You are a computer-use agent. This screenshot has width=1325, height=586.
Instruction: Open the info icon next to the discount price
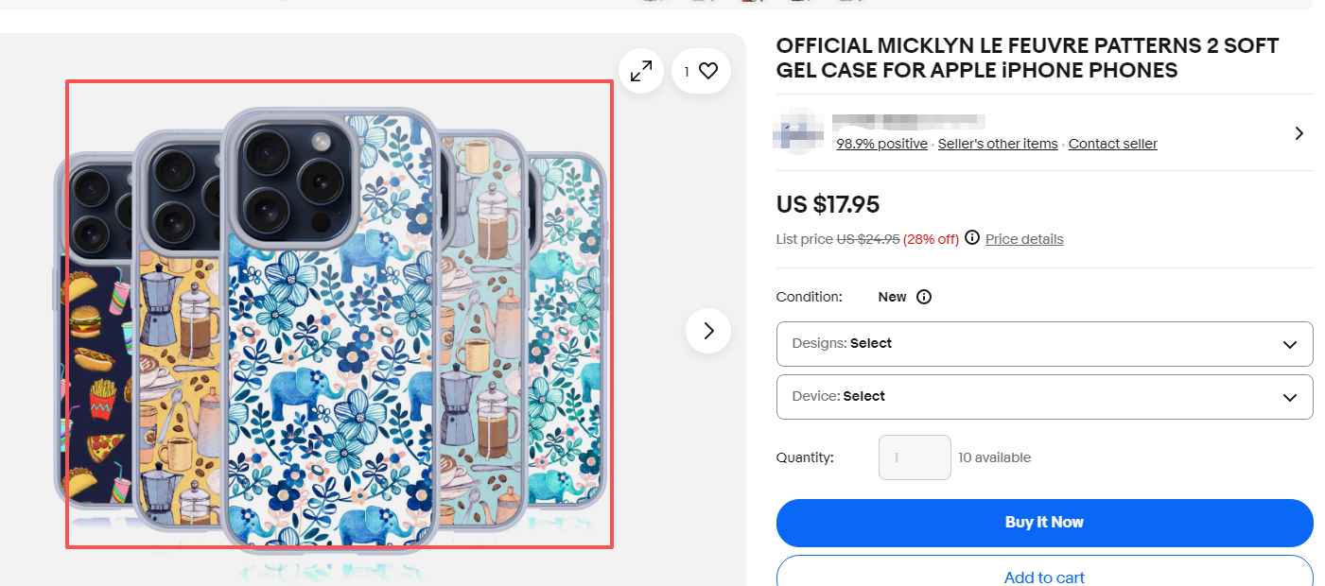pos(972,238)
